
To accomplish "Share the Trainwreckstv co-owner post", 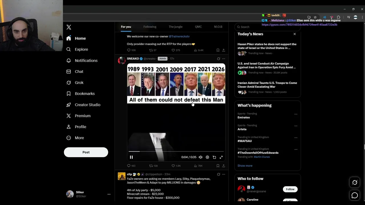I will click(x=224, y=50).
